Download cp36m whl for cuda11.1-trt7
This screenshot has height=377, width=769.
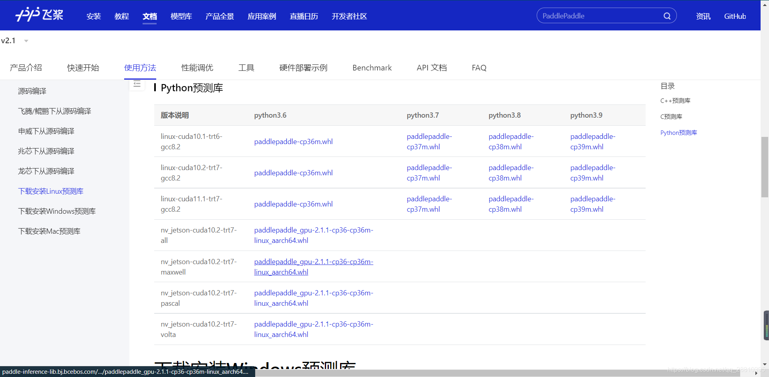point(293,204)
